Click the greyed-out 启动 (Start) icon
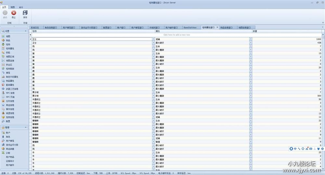This screenshot has width=325, height=175. [x=5, y=13]
